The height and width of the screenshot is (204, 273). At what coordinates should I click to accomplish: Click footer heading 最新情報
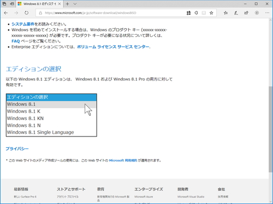[21, 189]
